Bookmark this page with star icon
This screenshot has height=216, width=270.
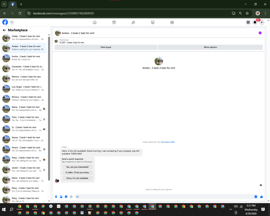[x=247, y=13]
